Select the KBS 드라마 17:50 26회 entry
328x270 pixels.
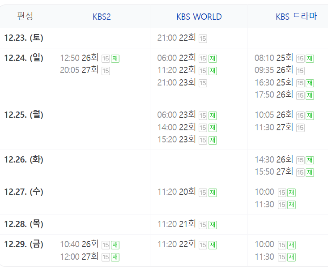click(x=274, y=94)
